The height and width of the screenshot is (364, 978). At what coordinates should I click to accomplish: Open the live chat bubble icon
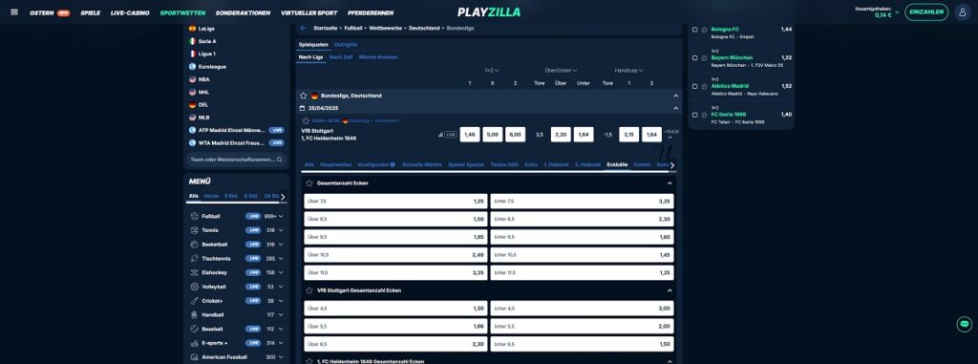(965, 324)
